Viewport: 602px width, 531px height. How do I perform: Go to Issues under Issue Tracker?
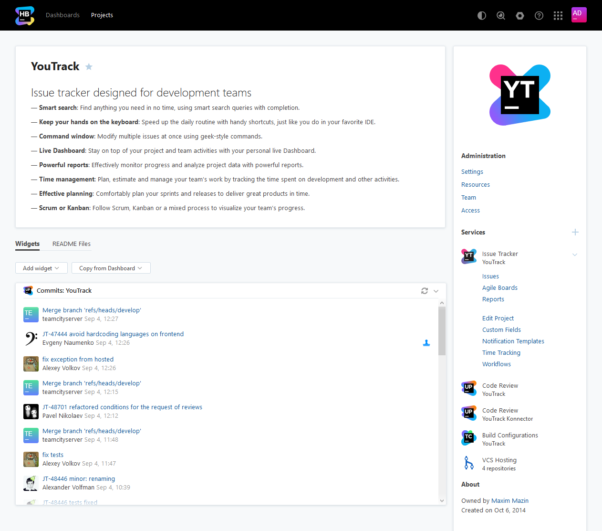(x=490, y=276)
